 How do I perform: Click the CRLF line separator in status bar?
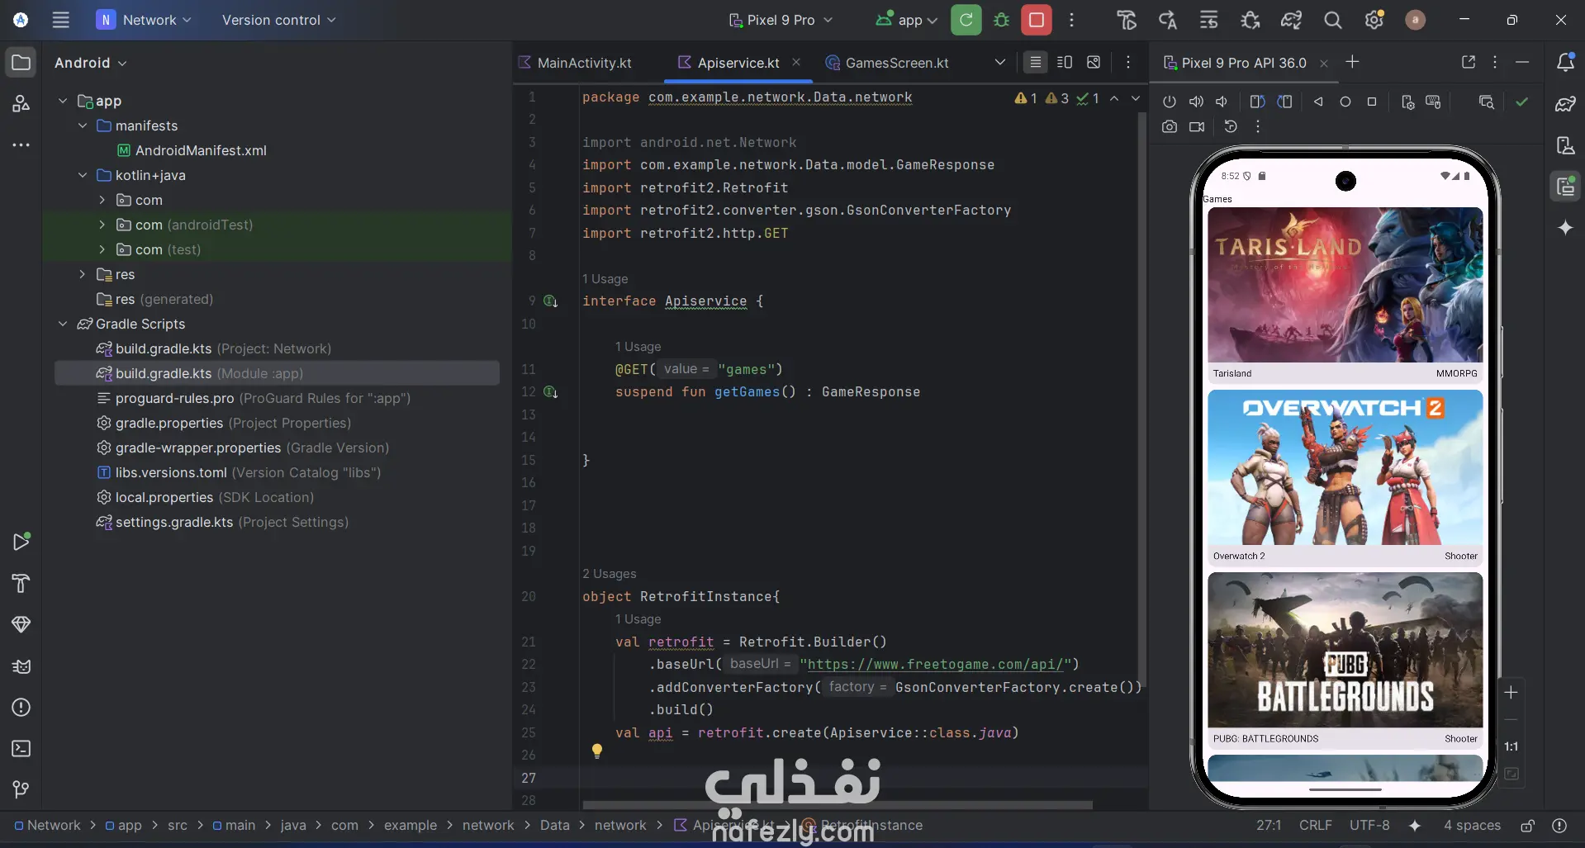(x=1315, y=826)
